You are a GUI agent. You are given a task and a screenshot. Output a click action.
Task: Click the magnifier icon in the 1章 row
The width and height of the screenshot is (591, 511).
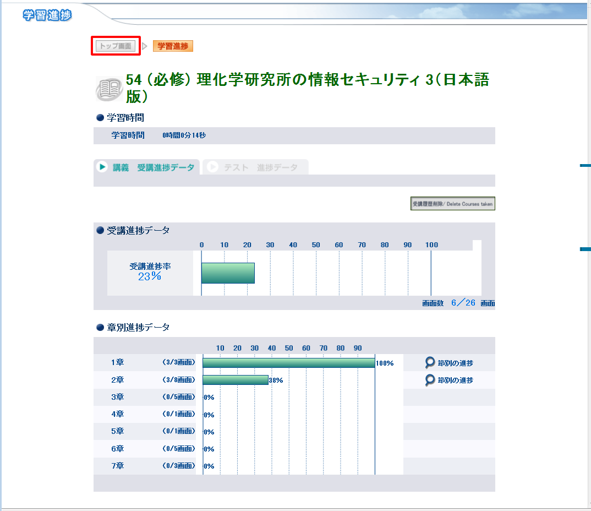(x=430, y=363)
